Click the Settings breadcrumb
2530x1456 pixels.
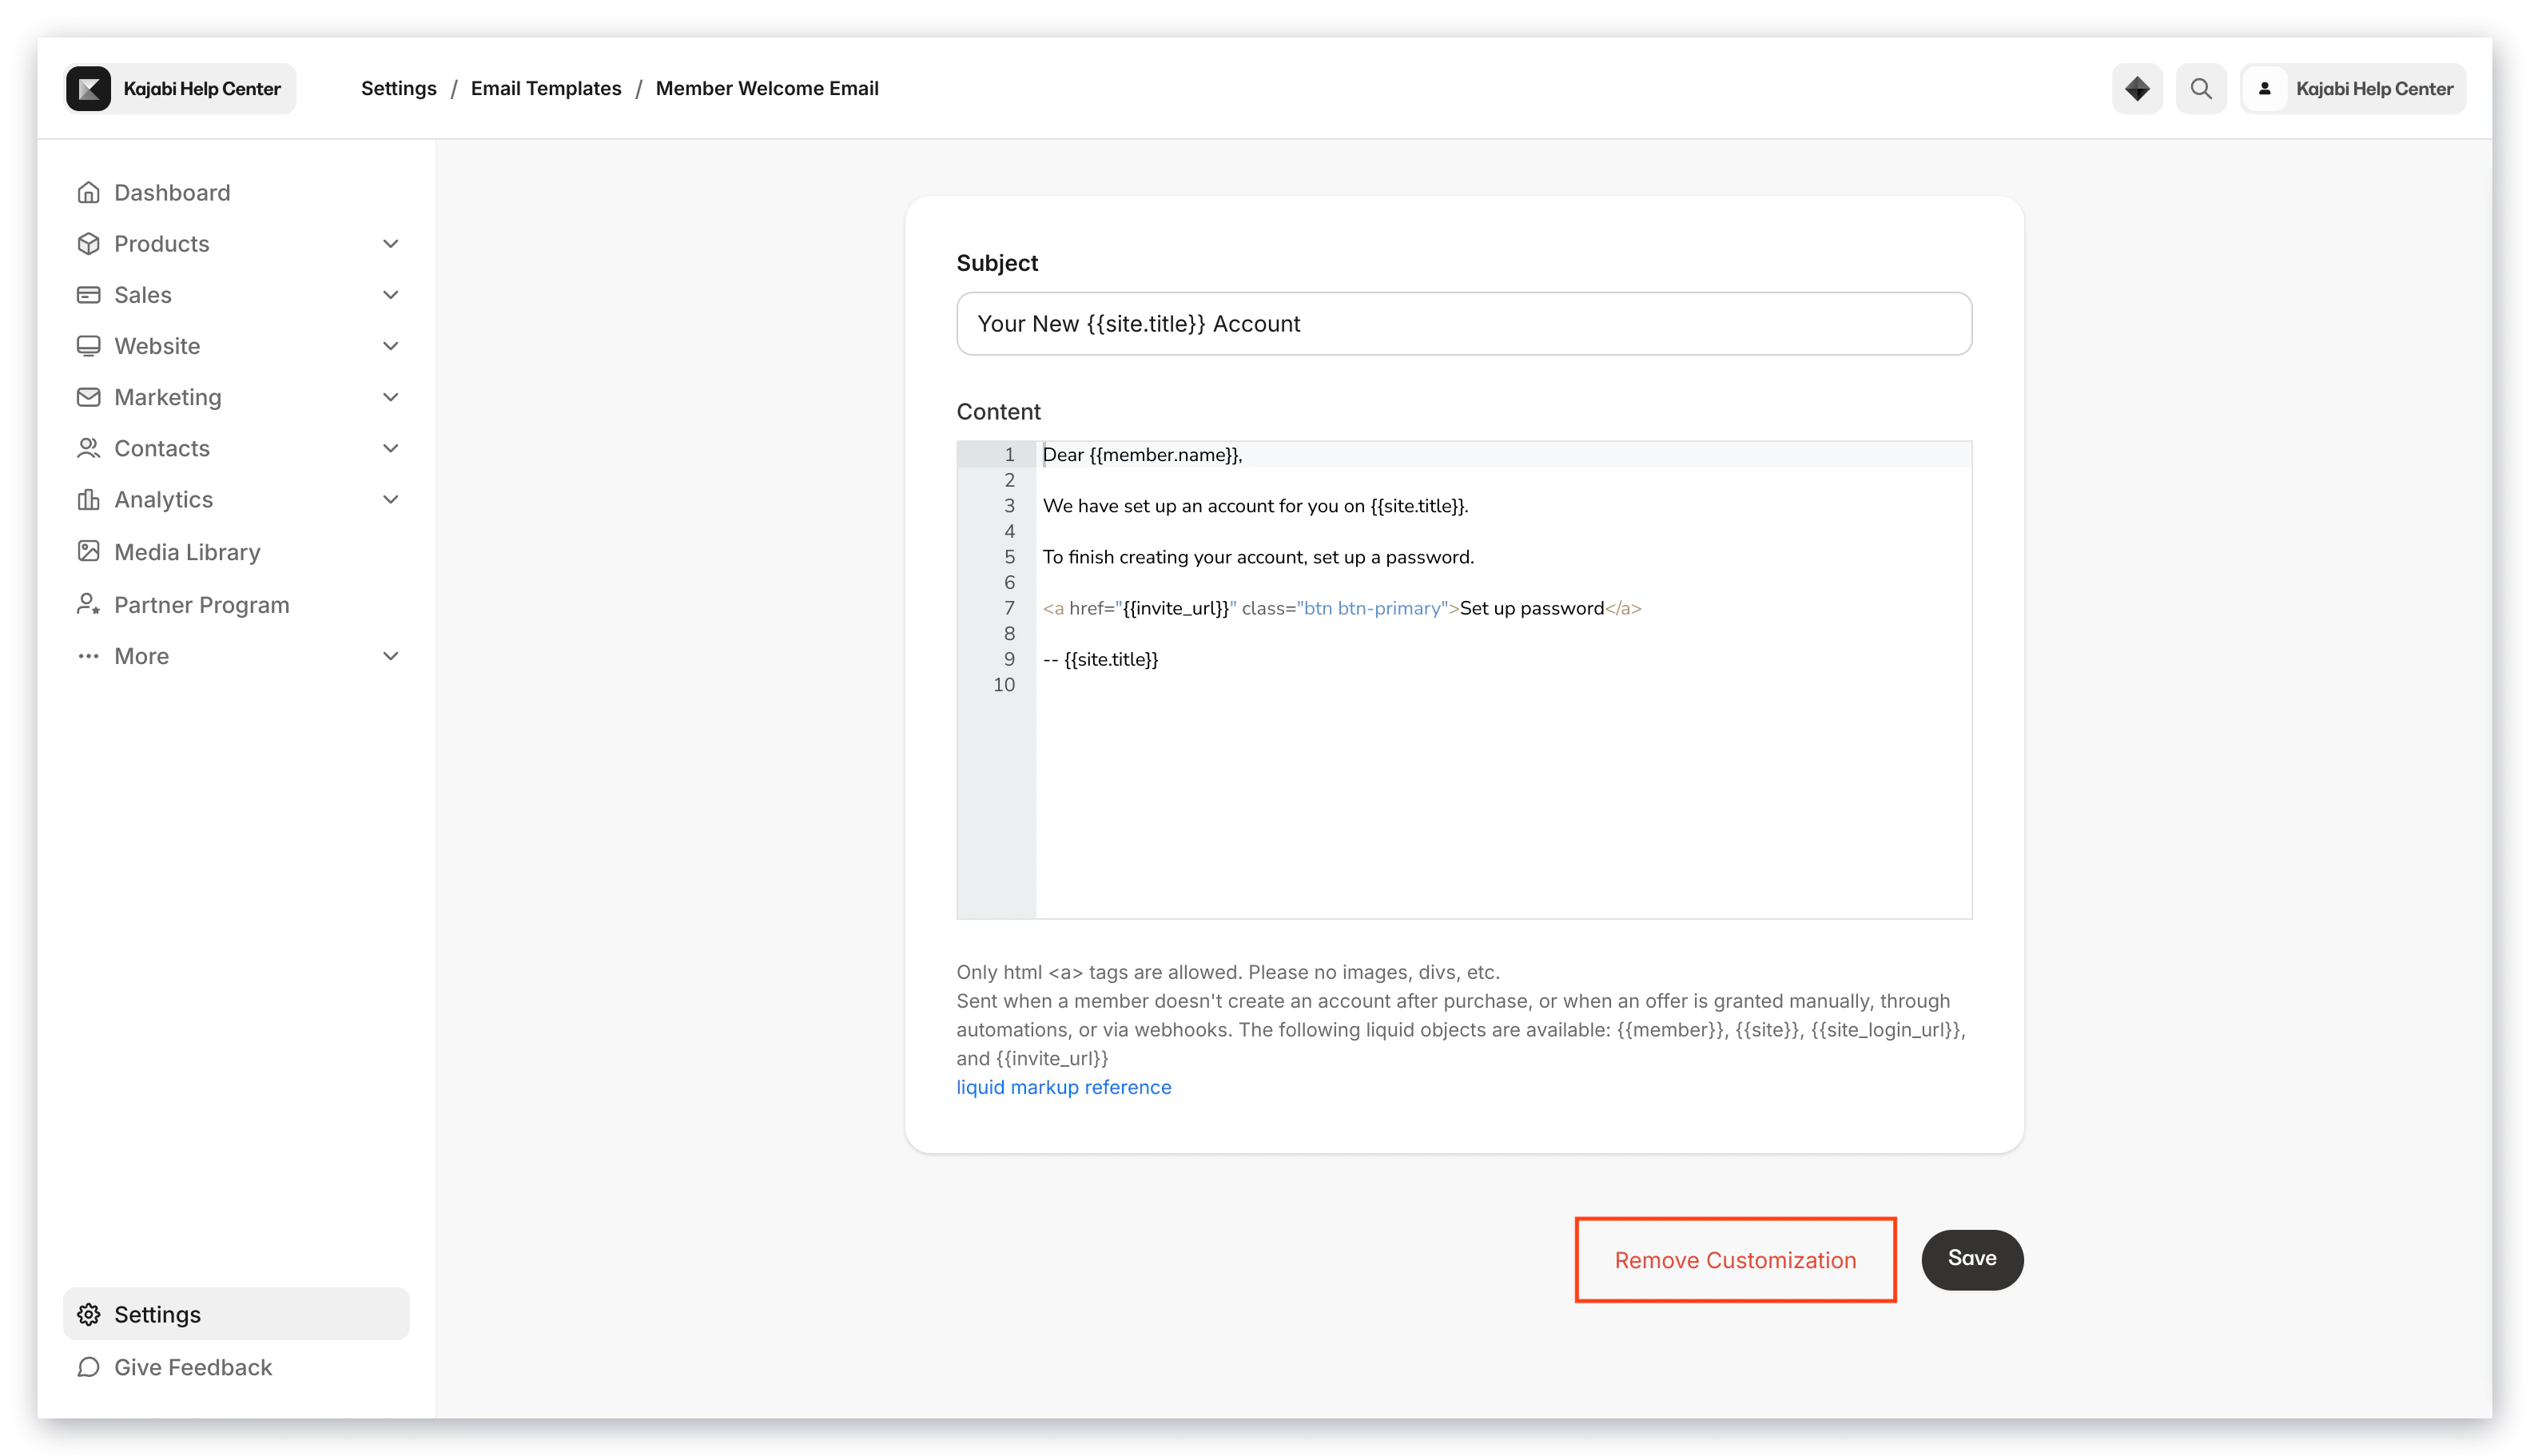(398, 88)
